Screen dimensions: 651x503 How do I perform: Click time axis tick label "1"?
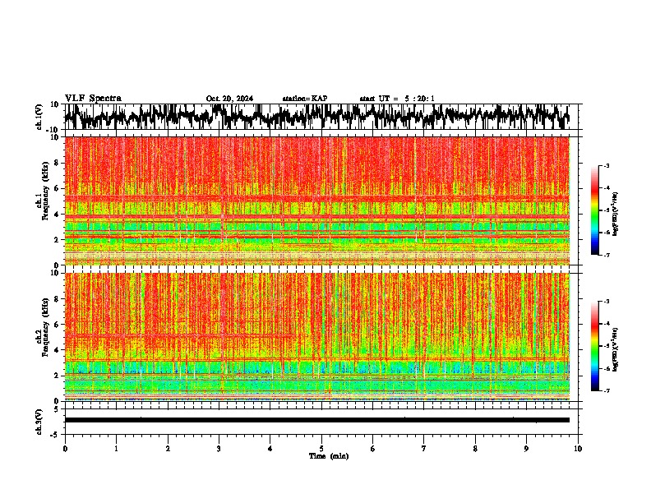coord(116,449)
